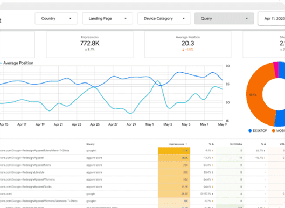Click the Apr 25 label on chart axis
The height and width of the screenshot is (208, 285).
(95, 124)
